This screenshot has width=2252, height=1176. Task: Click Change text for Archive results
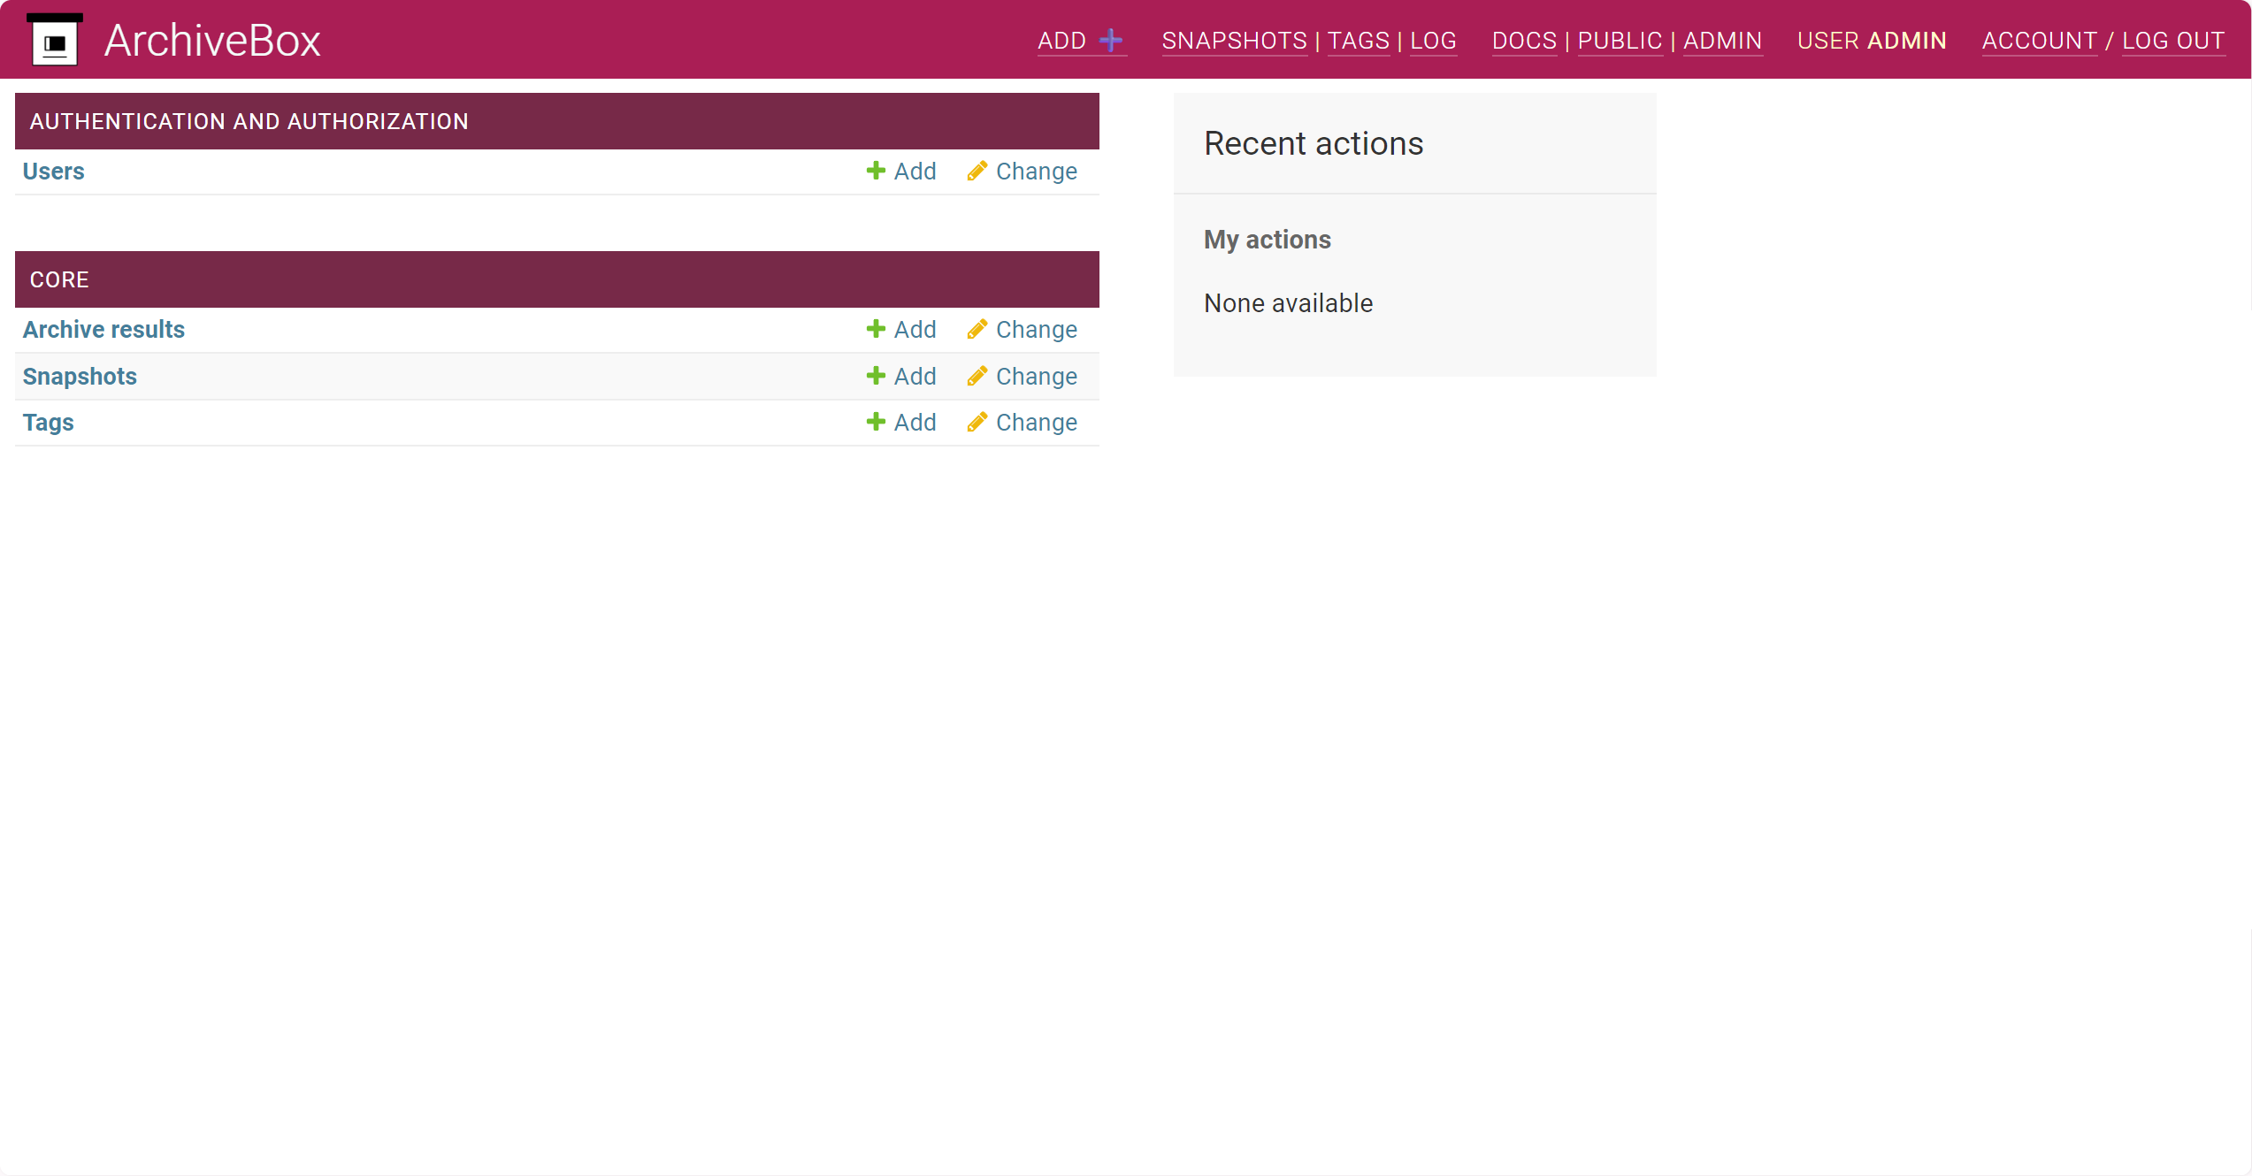1037,329
